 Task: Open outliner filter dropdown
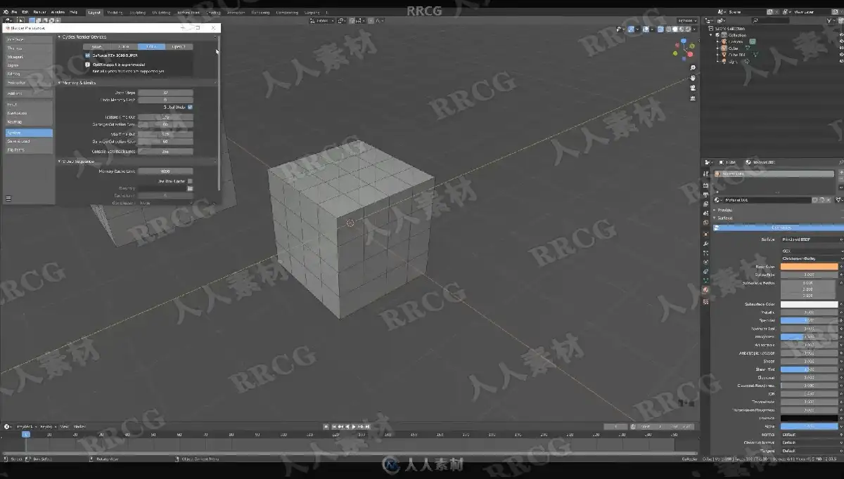(x=832, y=21)
